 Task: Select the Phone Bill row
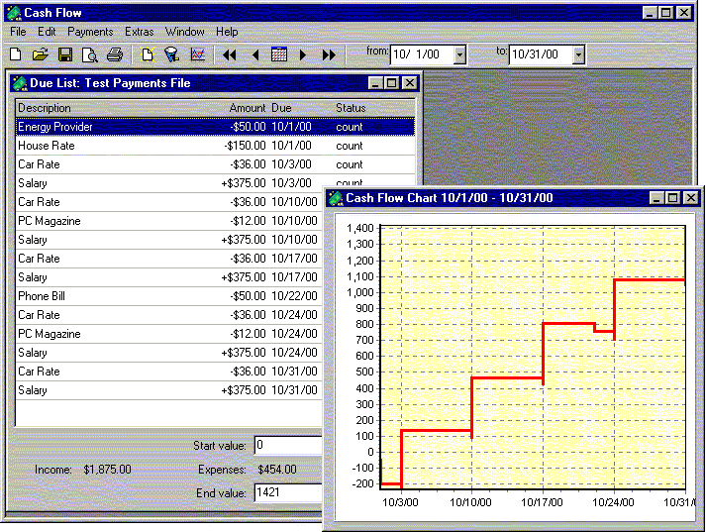pyautogui.click(x=169, y=296)
